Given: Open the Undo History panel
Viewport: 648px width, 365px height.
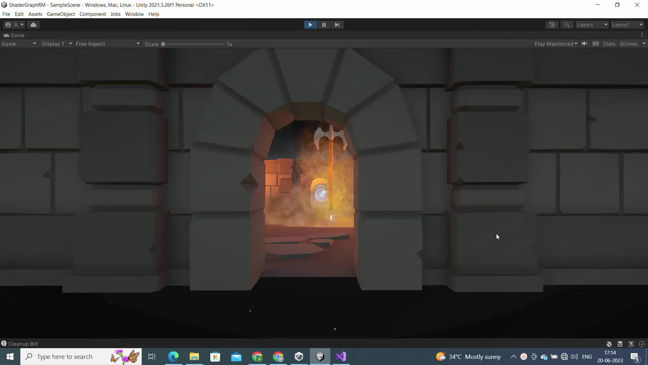Looking at the screenshot, I should click(x=552, y=24).
